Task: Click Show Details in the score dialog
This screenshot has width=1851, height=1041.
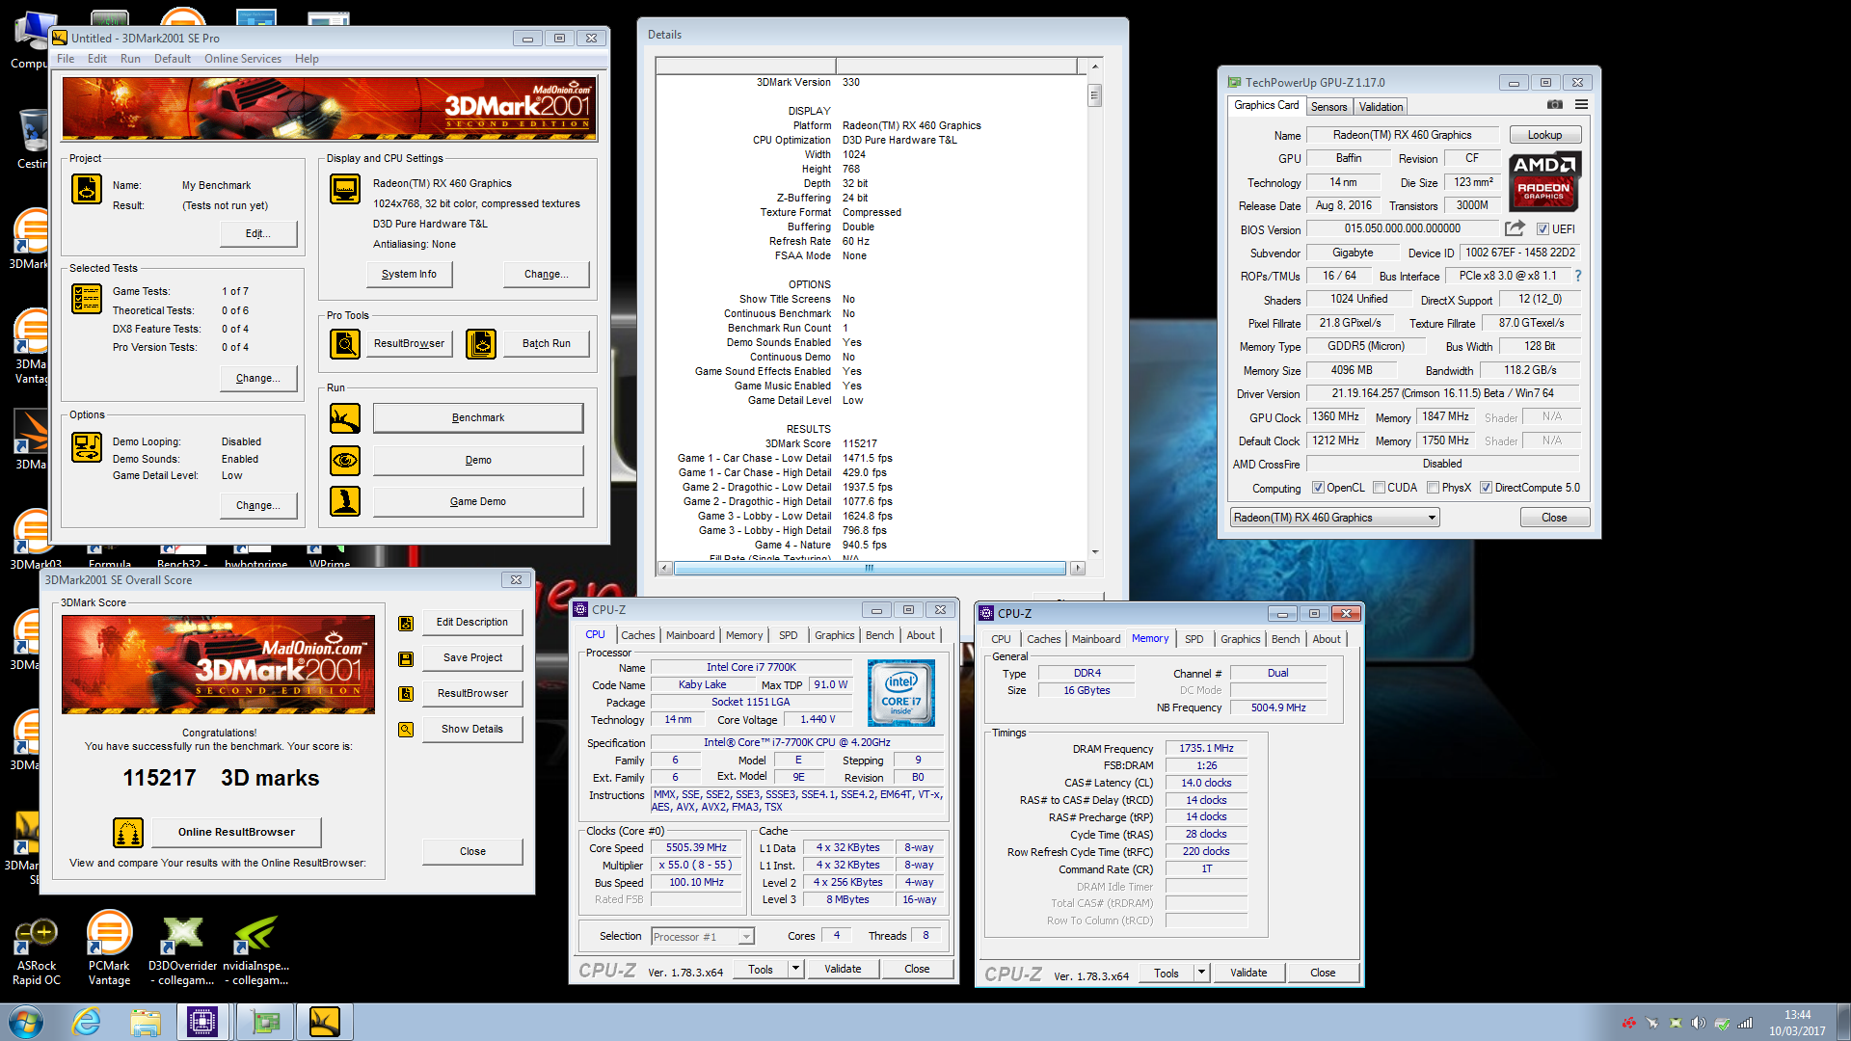Action: [x=472, y=730]
